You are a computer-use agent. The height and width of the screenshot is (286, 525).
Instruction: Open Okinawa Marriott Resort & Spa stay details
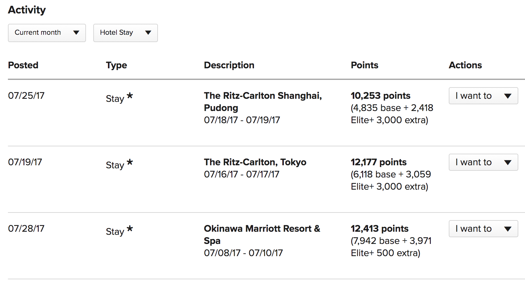(x=262, y=234)
